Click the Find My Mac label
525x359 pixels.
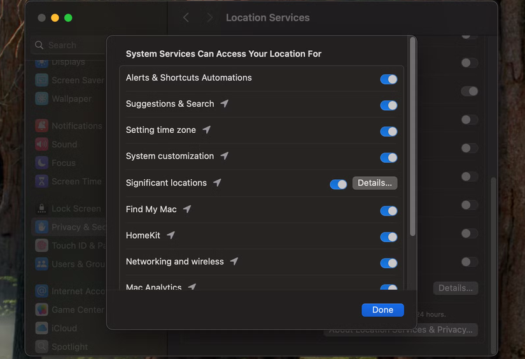pos(151,209)
